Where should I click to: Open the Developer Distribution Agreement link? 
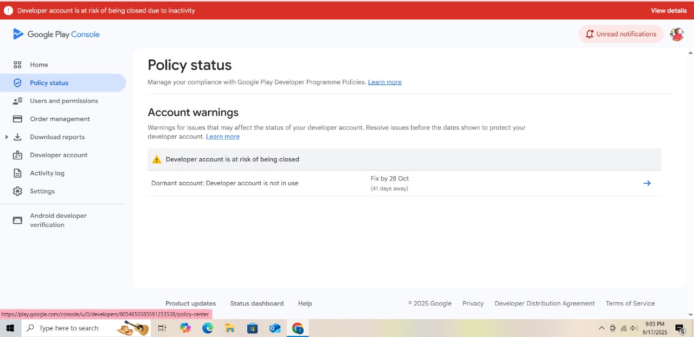pyautogui.click(x=544, y=303)
